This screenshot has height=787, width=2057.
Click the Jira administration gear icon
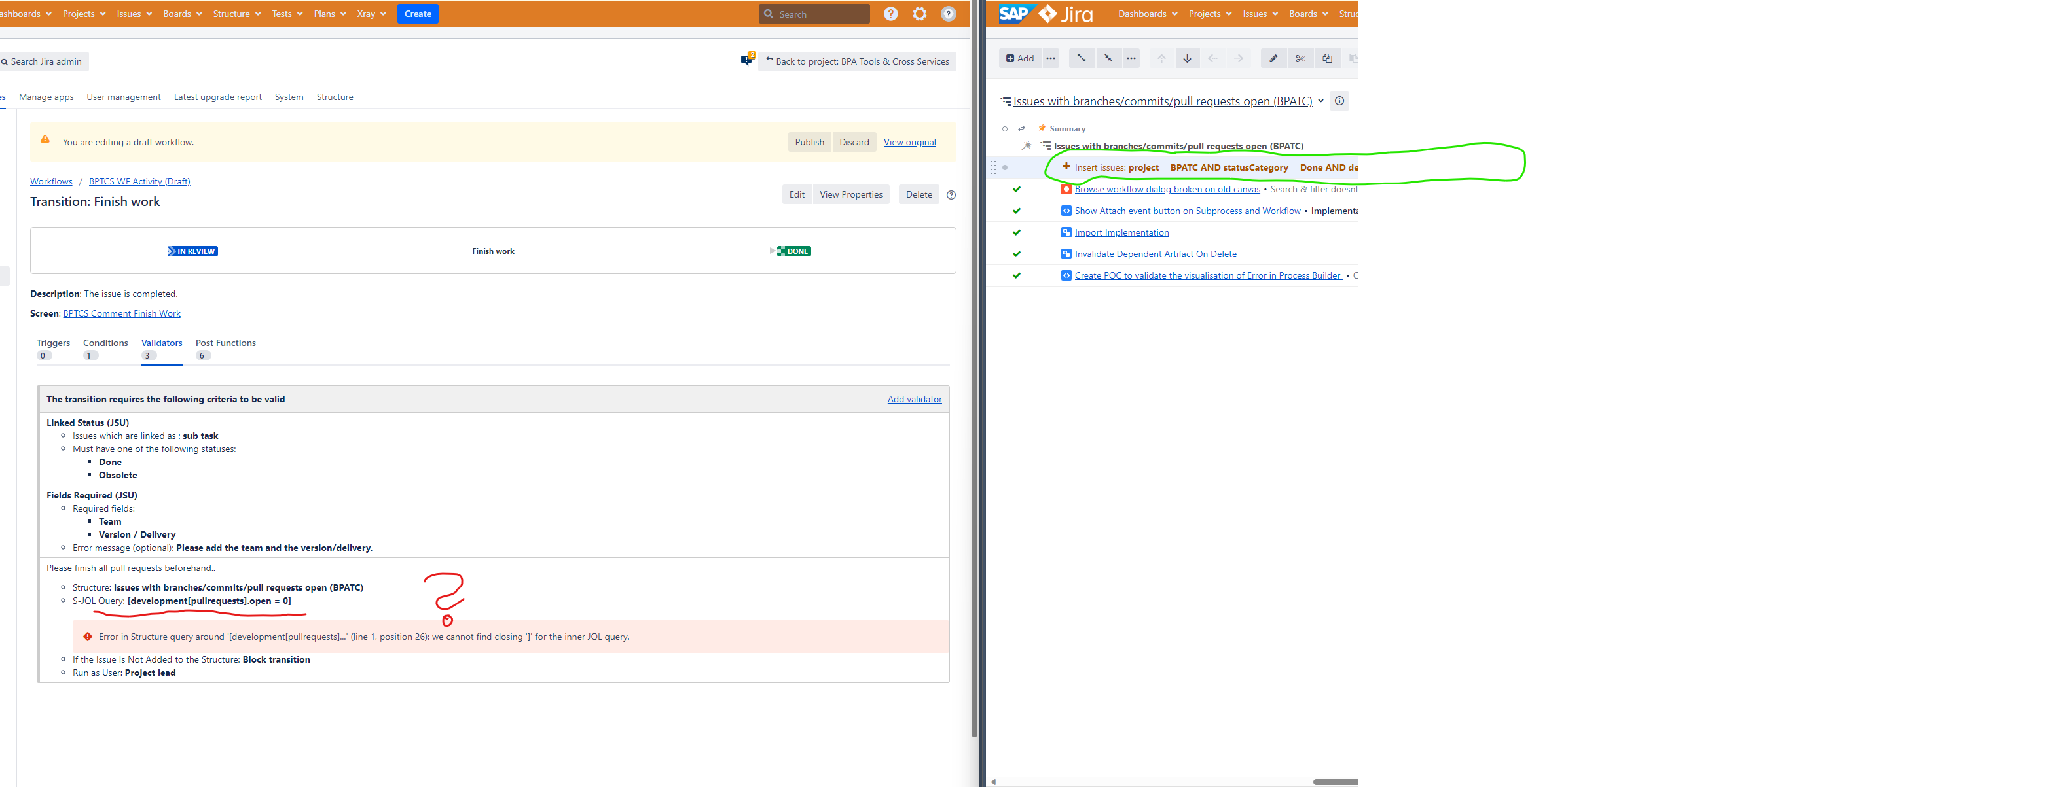pyautogui.click(x=920, y=14)
